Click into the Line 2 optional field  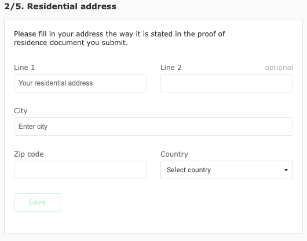(x=226, y=83)
